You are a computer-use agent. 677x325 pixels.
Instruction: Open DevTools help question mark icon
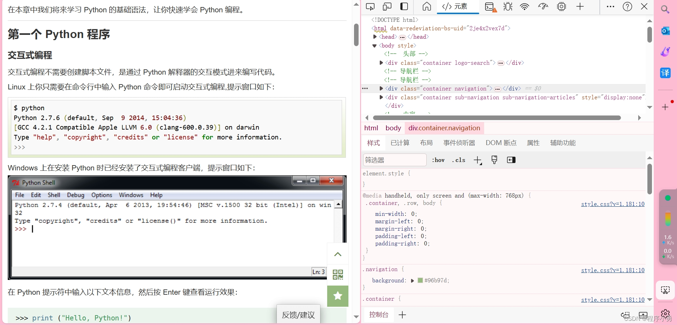click(x=627, y=7)
